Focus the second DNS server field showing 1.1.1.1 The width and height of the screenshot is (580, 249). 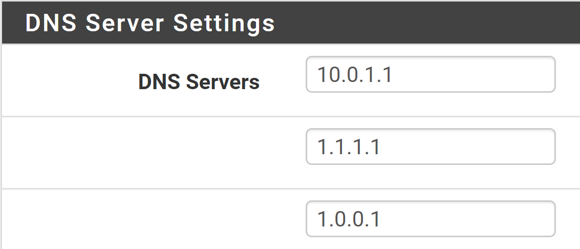[x=431, y=147]
